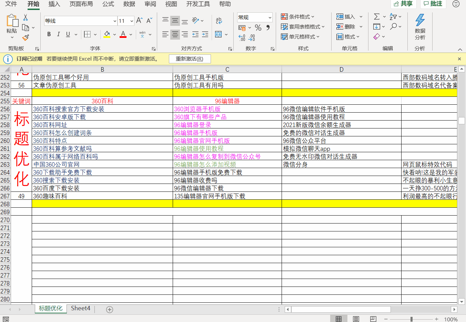Open the Conditional Formatting menu
466x322 pixels.
click(x=297, y=17)
